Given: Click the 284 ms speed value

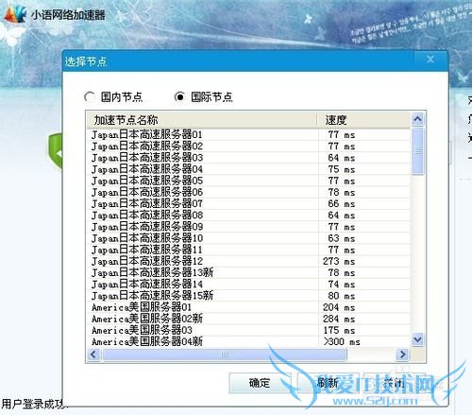Looking at the screenshot, I should pos(339,319).
